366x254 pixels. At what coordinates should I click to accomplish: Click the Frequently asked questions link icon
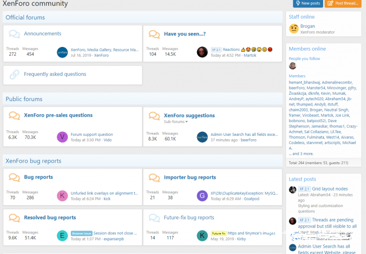coord(15,75)
